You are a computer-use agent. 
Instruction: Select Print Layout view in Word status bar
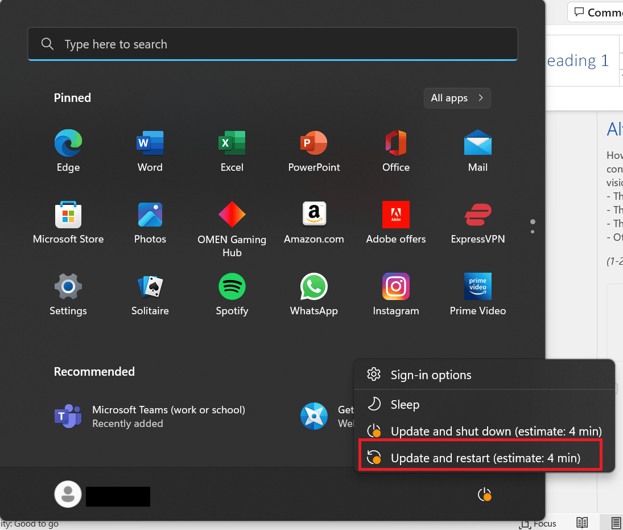616,523
